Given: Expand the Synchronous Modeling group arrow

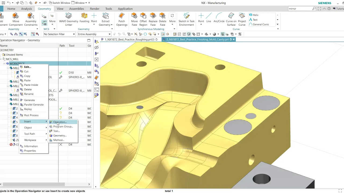Looking at the screenshot, I should [x=174, y=29].
